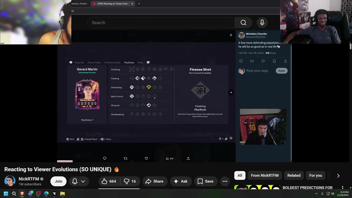Go to next tweet image arrow

pyautogui.click(x=231, y=92)
